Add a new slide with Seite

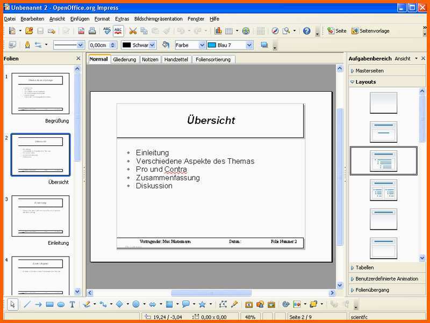coord(337,31)
